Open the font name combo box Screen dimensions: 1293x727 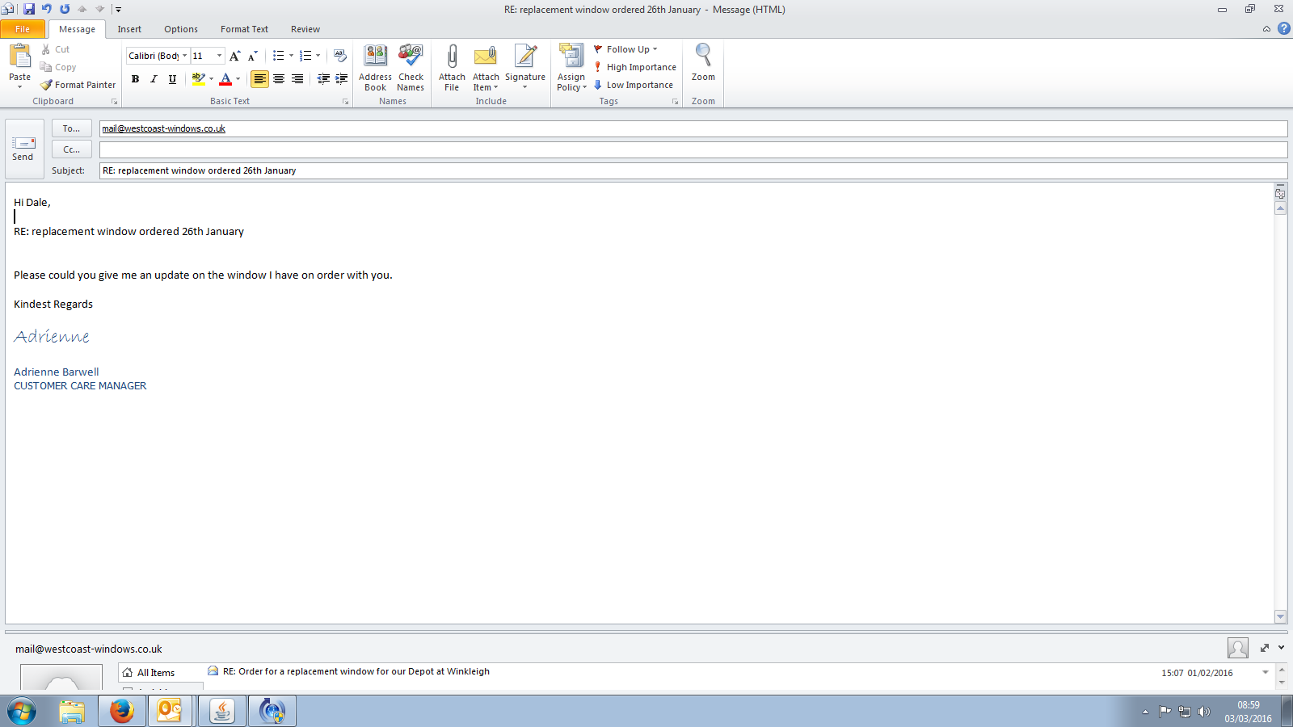click(158, 56)
